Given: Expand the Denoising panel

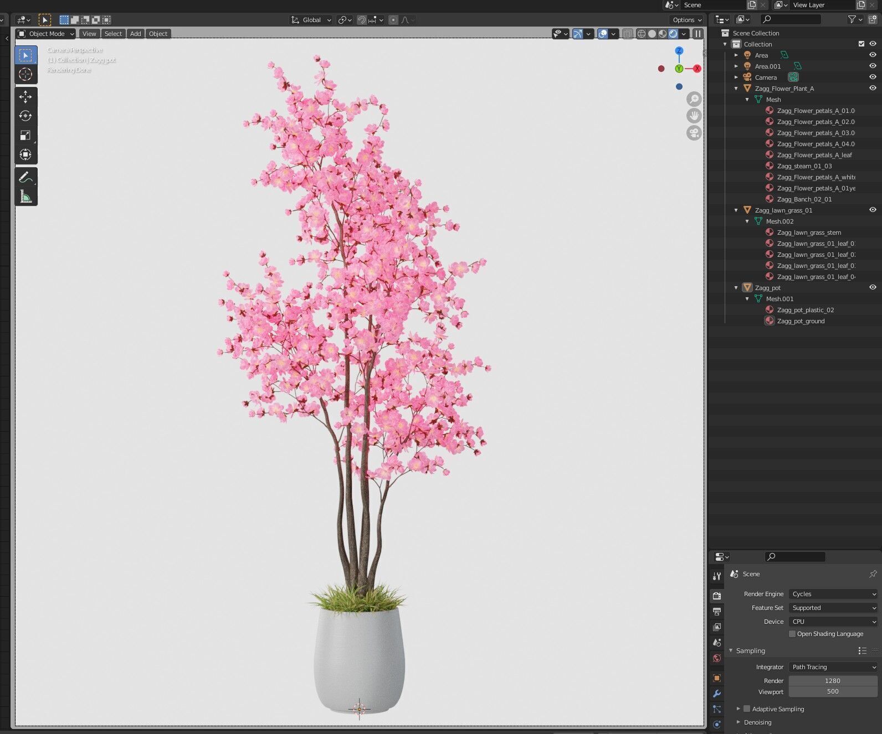Looking at the screenshot, I should (x=739, y=722).
